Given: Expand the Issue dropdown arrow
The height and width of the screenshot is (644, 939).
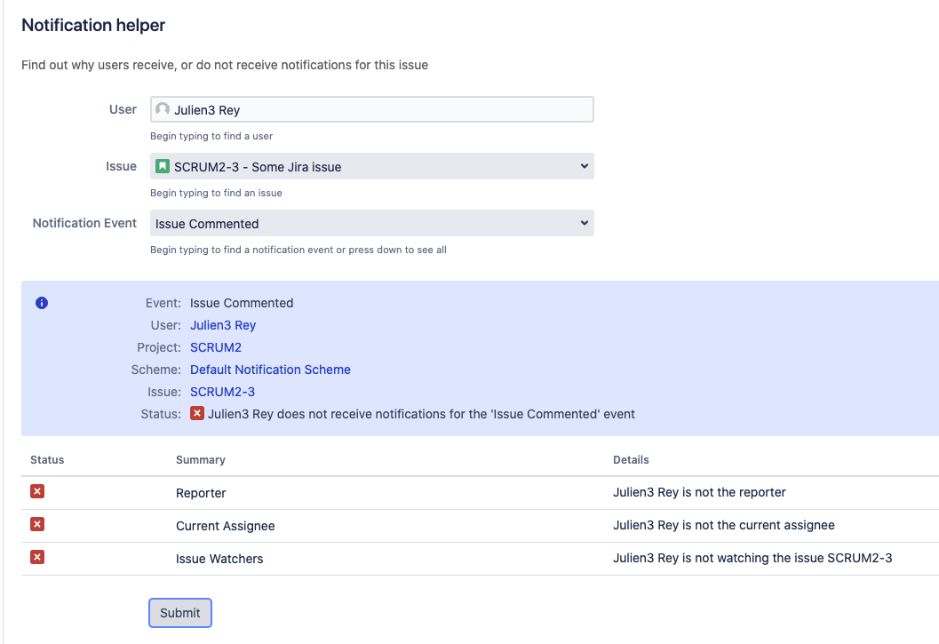Looking at the screenshot, I should 584,166.
